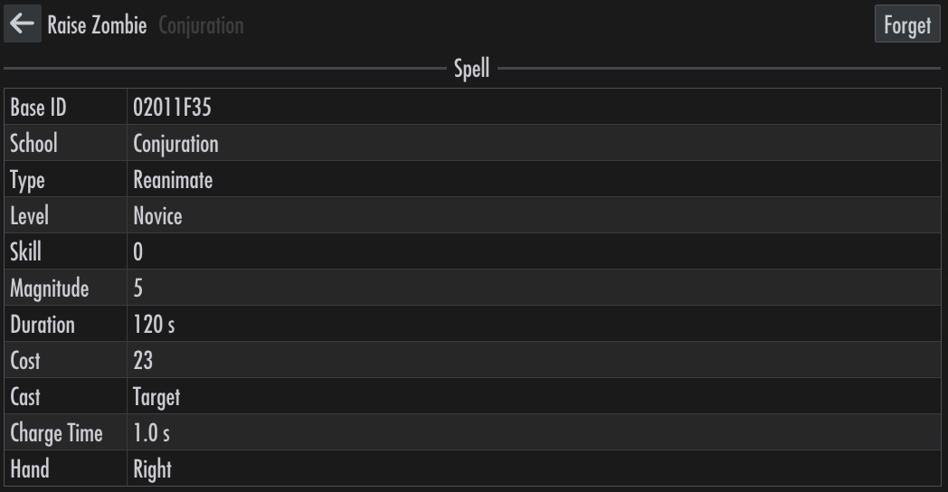Select the Level value Novice
The height and width of the screenshot is (492, 948).
click(x=157, y=216)
